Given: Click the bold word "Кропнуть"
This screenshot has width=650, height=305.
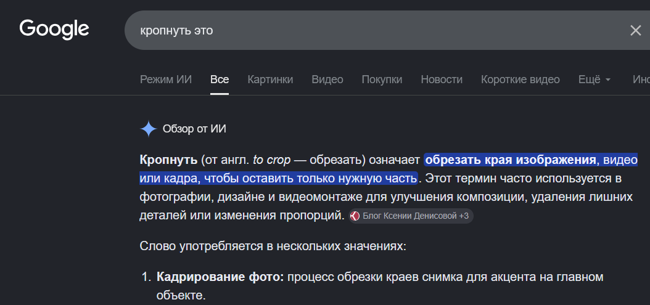Looking at the screenshot, I should tap(169, 160).
